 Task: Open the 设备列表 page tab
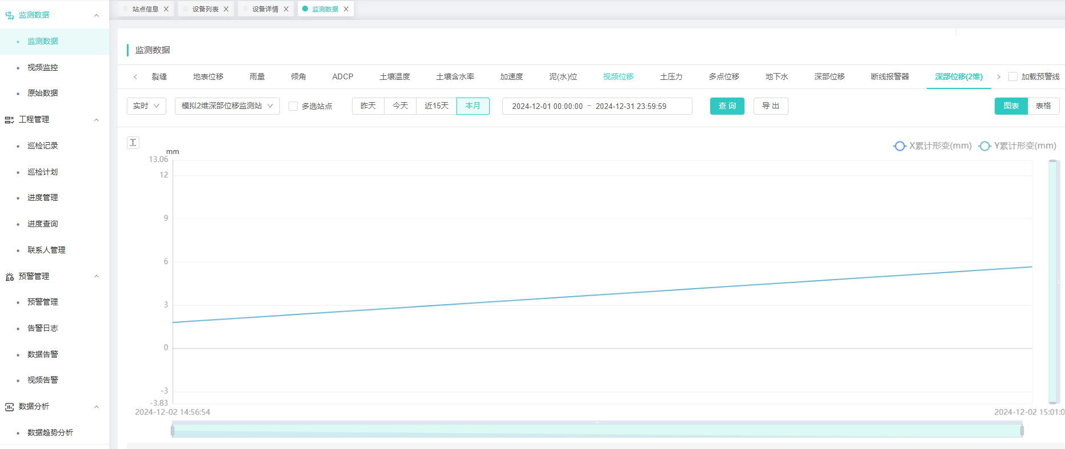tap(205, 9)
